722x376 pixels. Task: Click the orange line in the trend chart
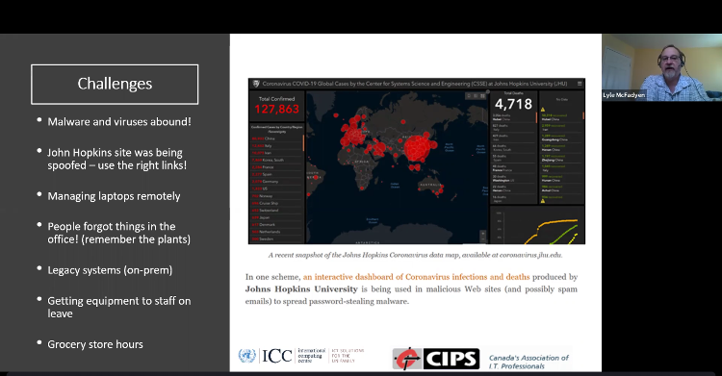(x=553, y=223)
